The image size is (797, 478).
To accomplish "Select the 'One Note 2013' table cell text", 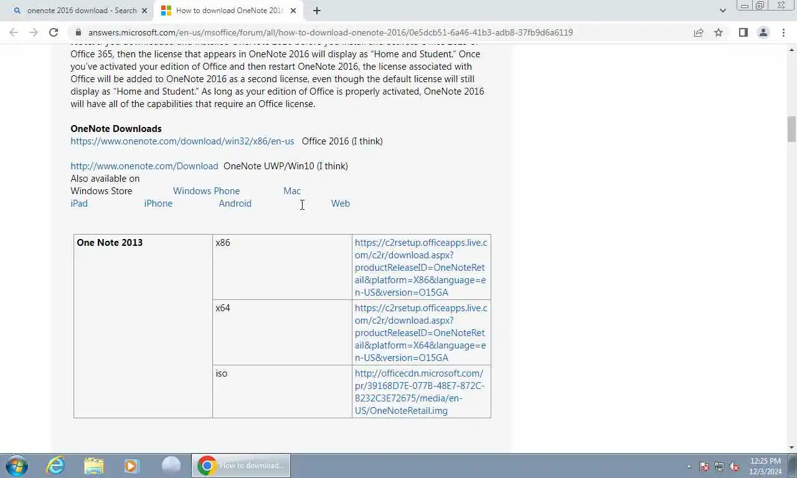I will pyautogui.click(x=110, y=243).
